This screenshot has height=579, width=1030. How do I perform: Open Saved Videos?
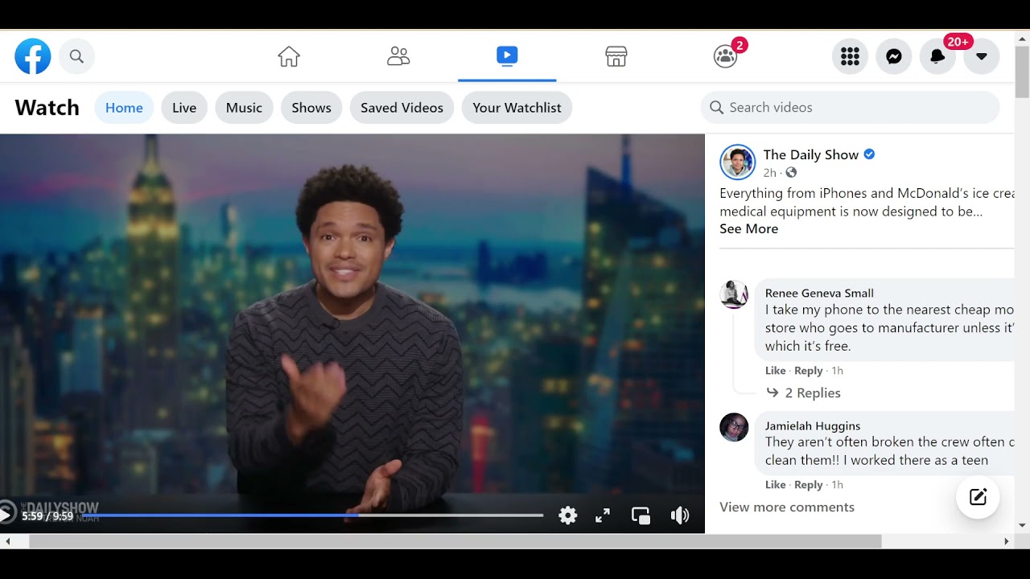pyautogui.click(x=402, y=108)
